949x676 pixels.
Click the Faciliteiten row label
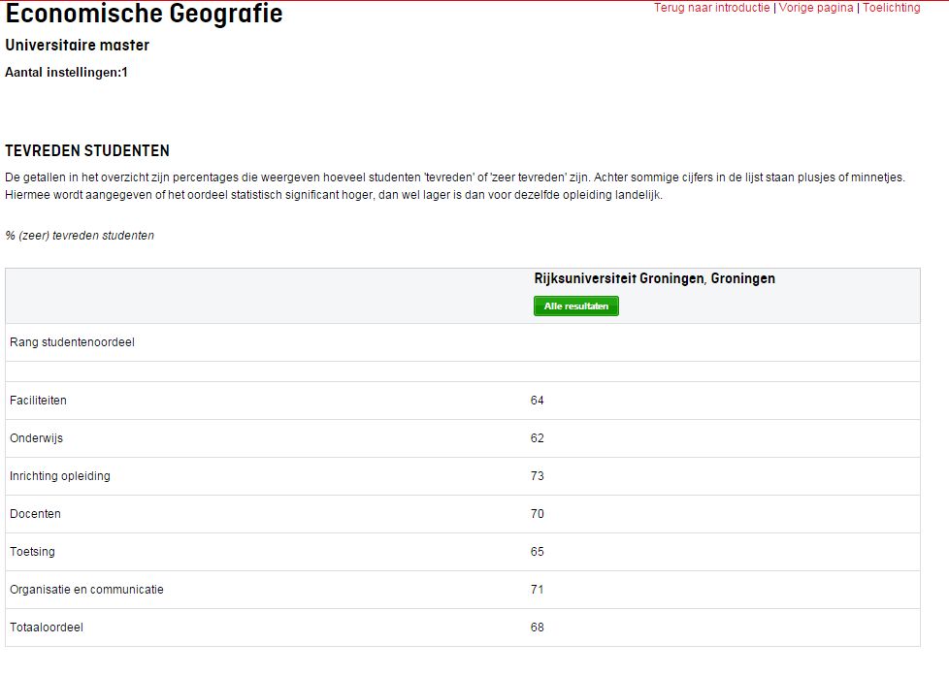[38, 400]
